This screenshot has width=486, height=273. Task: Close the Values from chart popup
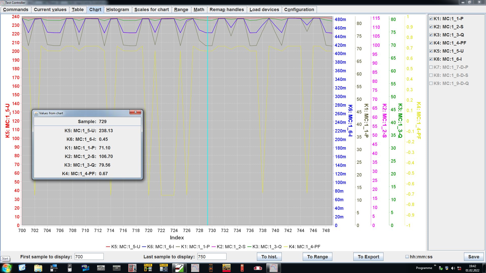click(x=135, y=112)
